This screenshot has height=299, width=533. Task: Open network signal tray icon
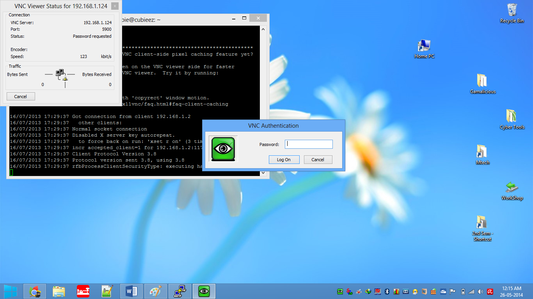[471, 292]
